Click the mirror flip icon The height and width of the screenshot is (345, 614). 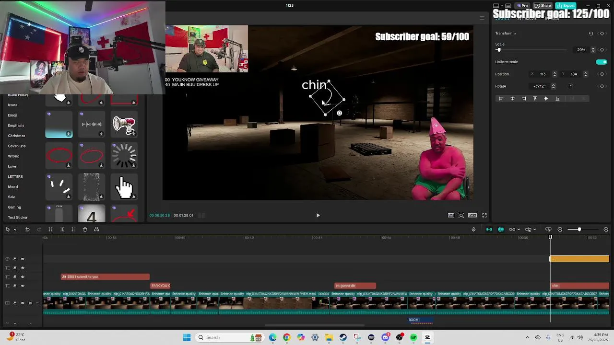pyautogui.click(x=96, y=230)
